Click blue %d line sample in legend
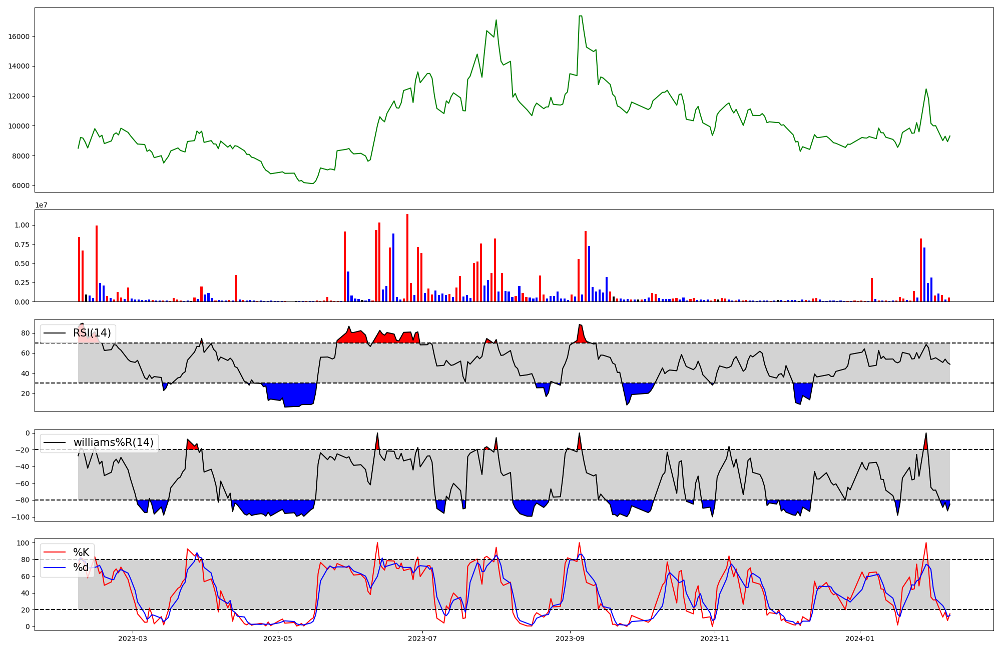The image size is (1001, 650). point(55,567)
